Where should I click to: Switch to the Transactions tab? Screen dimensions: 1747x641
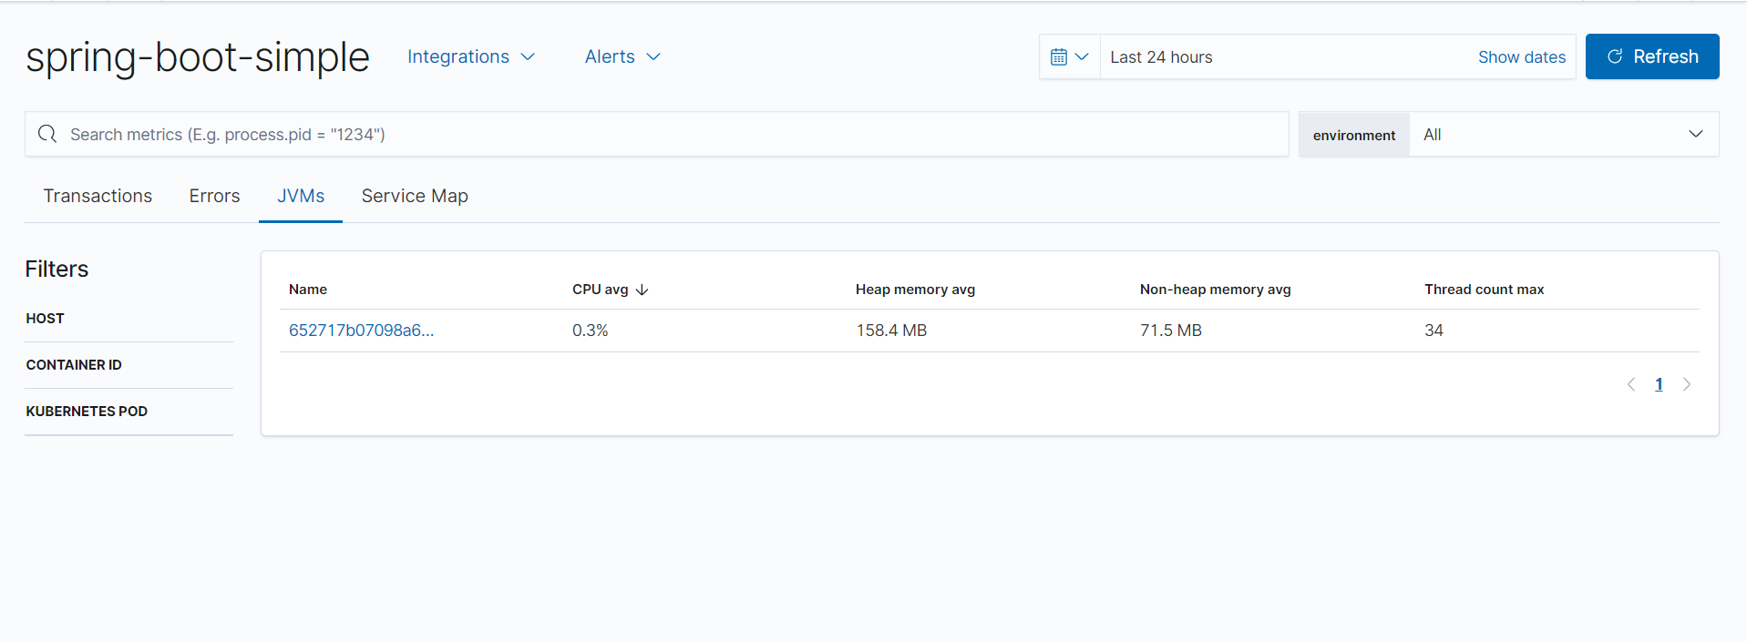click(98, 196)
